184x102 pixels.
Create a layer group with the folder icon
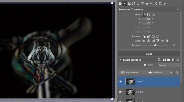coord(169,60)
